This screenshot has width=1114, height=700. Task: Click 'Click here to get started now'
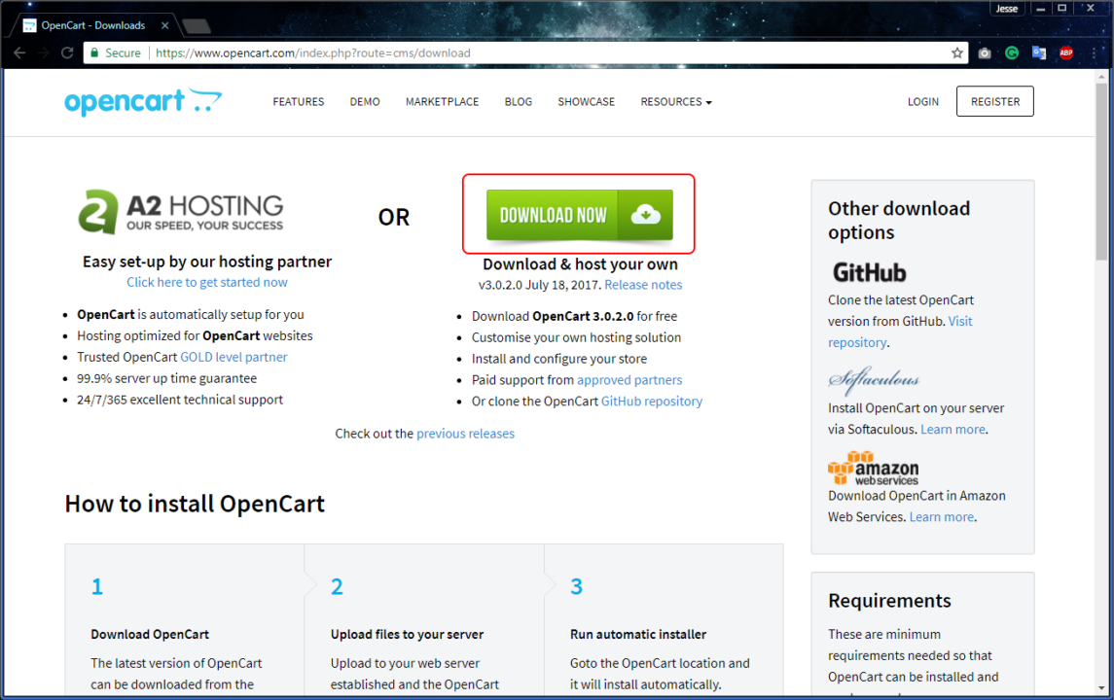pyautogui.click(x=206, y=282)
